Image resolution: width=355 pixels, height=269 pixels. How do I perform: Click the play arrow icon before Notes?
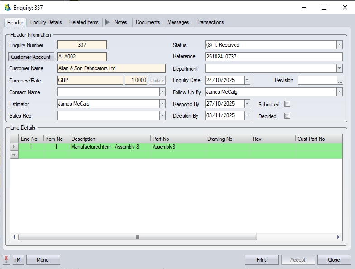pyautogui.click(x=107, y=22)
